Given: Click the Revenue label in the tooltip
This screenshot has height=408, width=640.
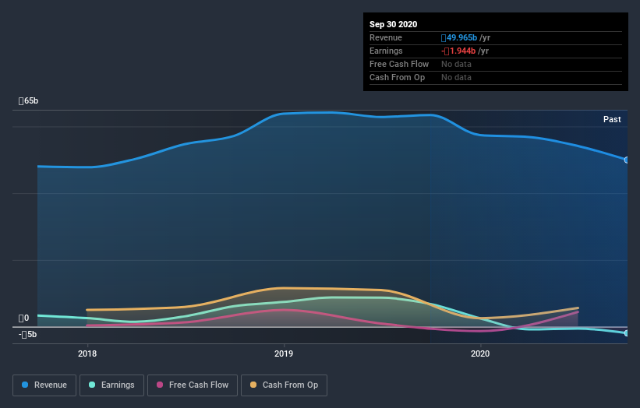Looking at the screenshot, I should pos(386,38).
